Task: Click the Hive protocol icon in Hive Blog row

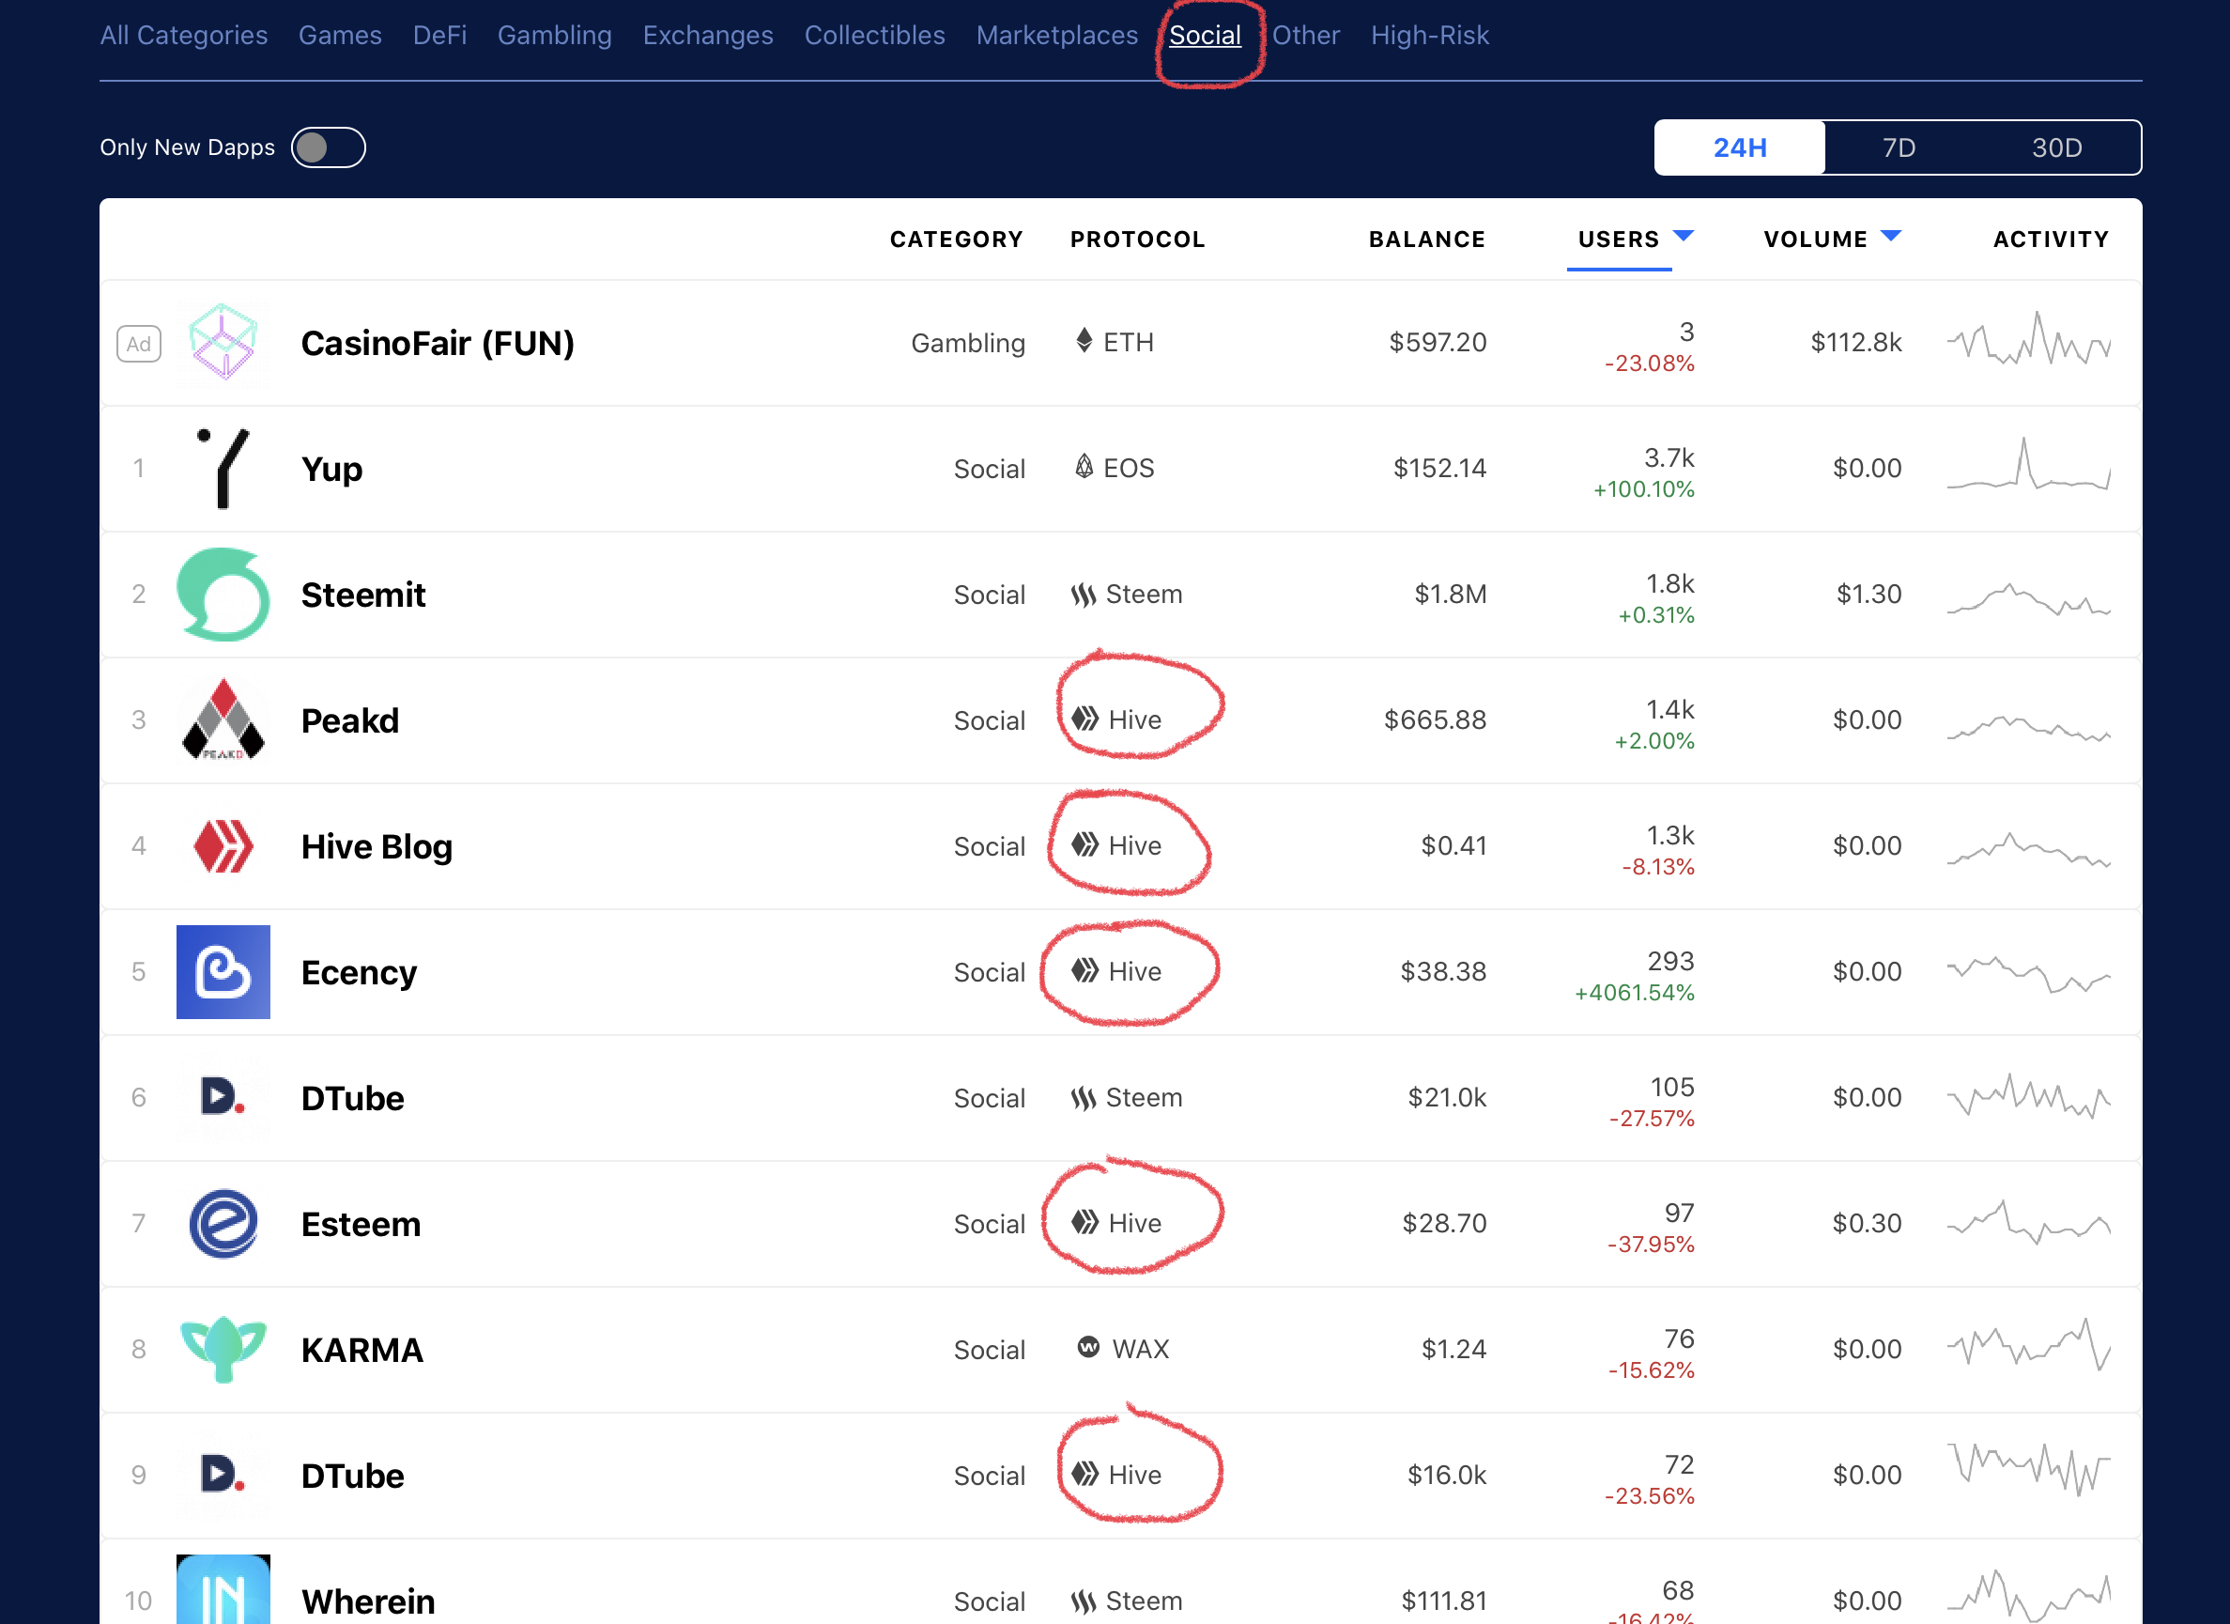Action: (x=1085, y=845)
